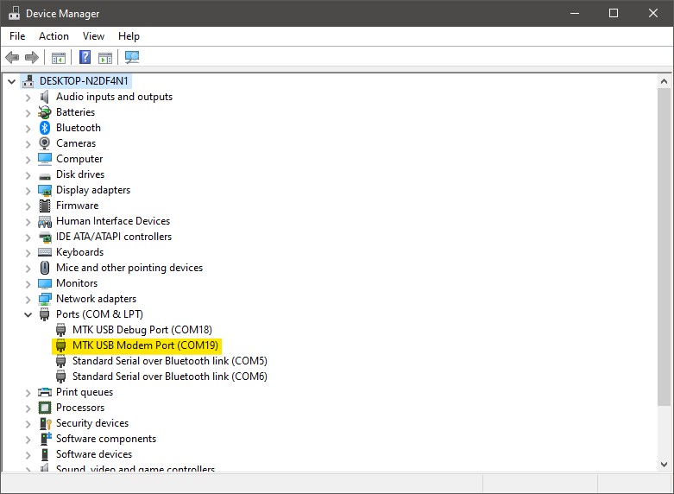This screenshot has width=674, height=494.
Task: Click the scrollbar down arrow
Action: tap(664, 465)
